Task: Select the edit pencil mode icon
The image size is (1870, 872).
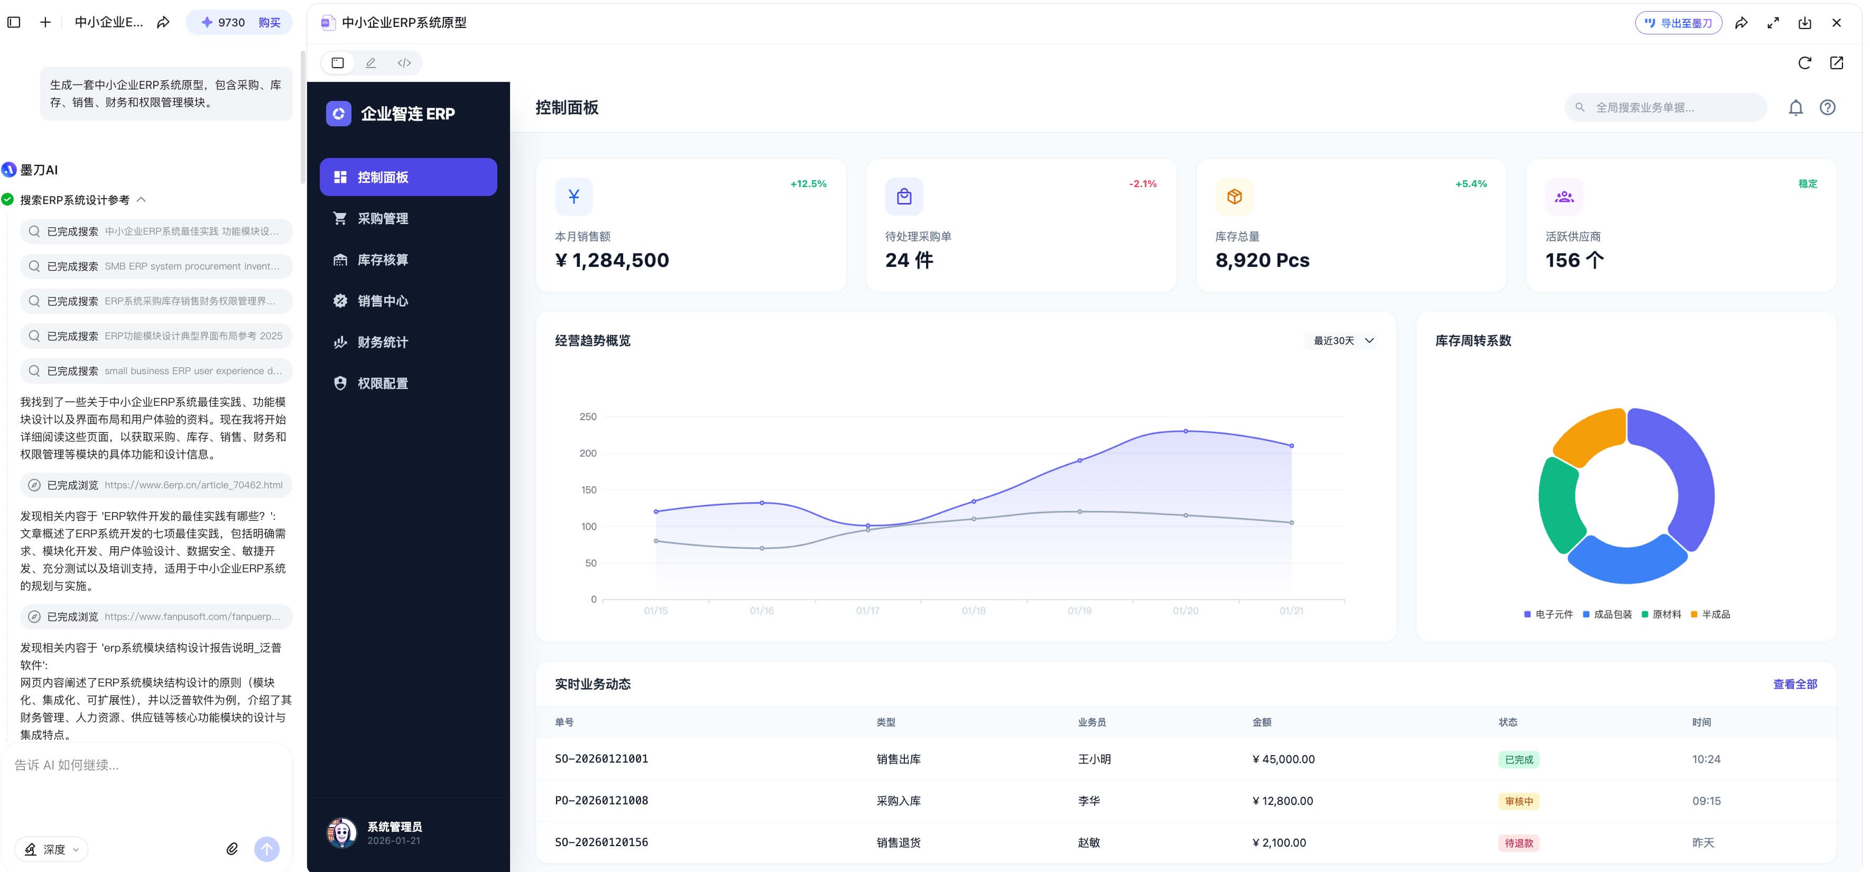Action: pyautogui.click(x=371, y=62)
